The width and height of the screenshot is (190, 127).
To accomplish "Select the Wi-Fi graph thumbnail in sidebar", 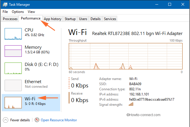I will pyautogui.click(x=13, y=103).
